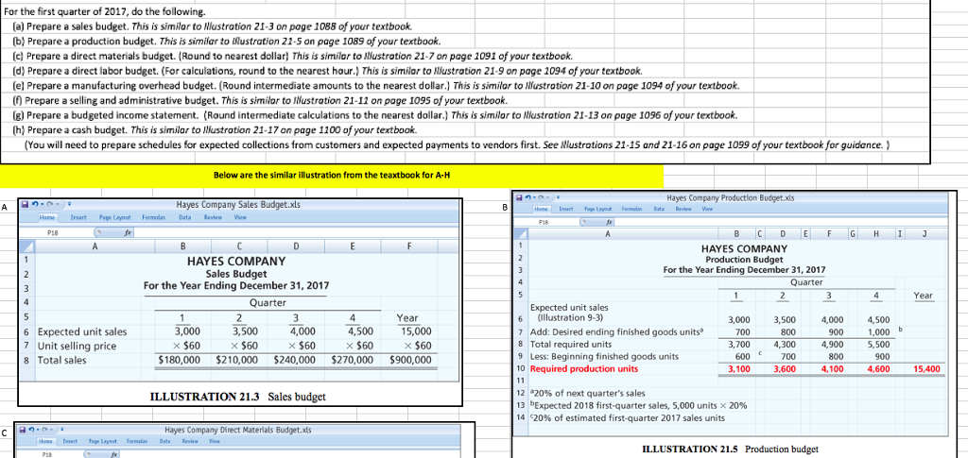
Task: Open View tab in Production Budget window
Action: (707, 209)
